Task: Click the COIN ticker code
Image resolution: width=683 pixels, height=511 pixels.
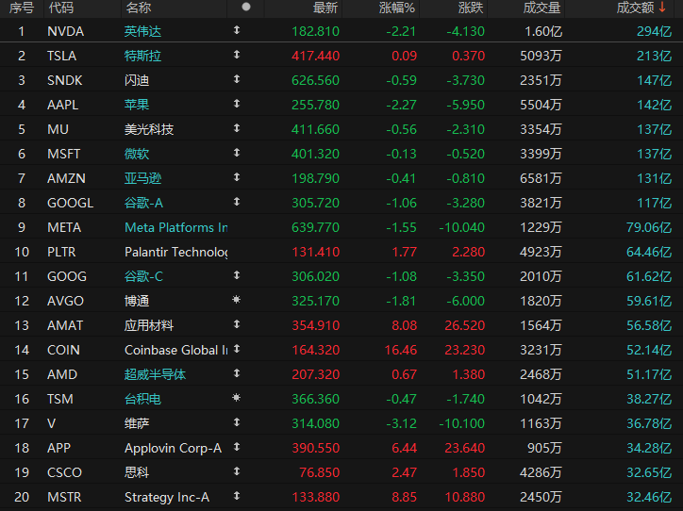Action: [63, 350]
